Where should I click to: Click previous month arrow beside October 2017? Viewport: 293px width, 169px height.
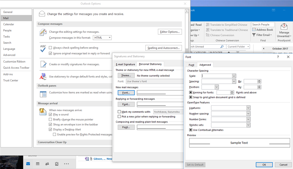click(x=264, y=48)
